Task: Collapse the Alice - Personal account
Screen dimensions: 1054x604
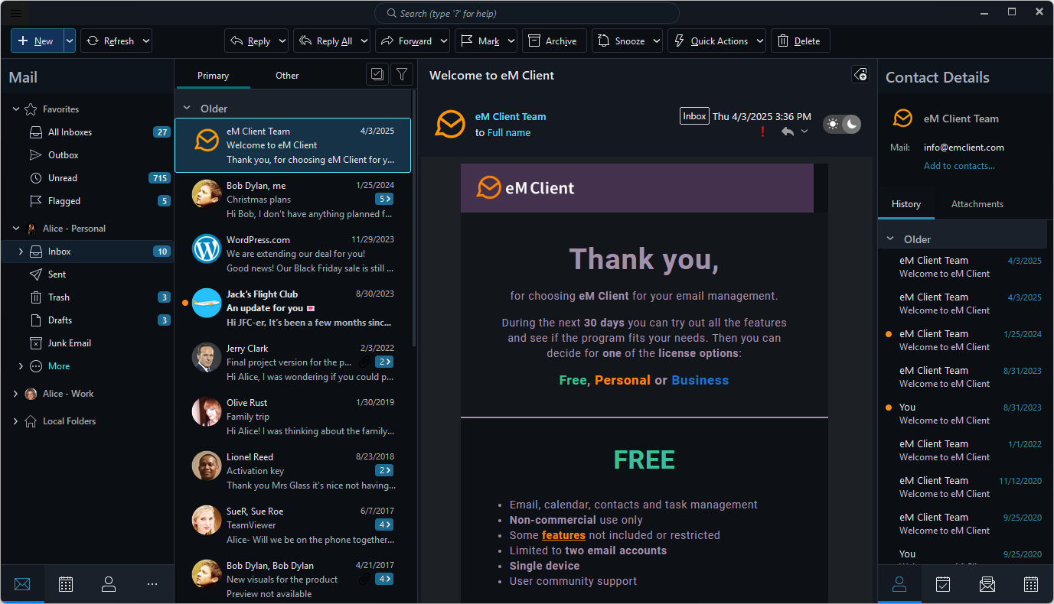Action: click(16, 229)
